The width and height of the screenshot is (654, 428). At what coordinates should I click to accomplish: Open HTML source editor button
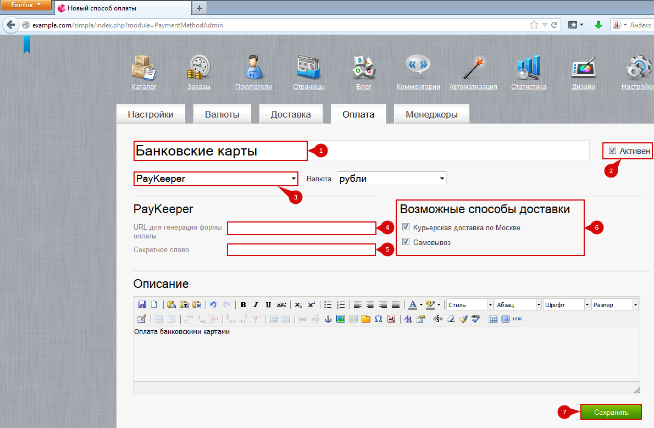coord(518,319)
